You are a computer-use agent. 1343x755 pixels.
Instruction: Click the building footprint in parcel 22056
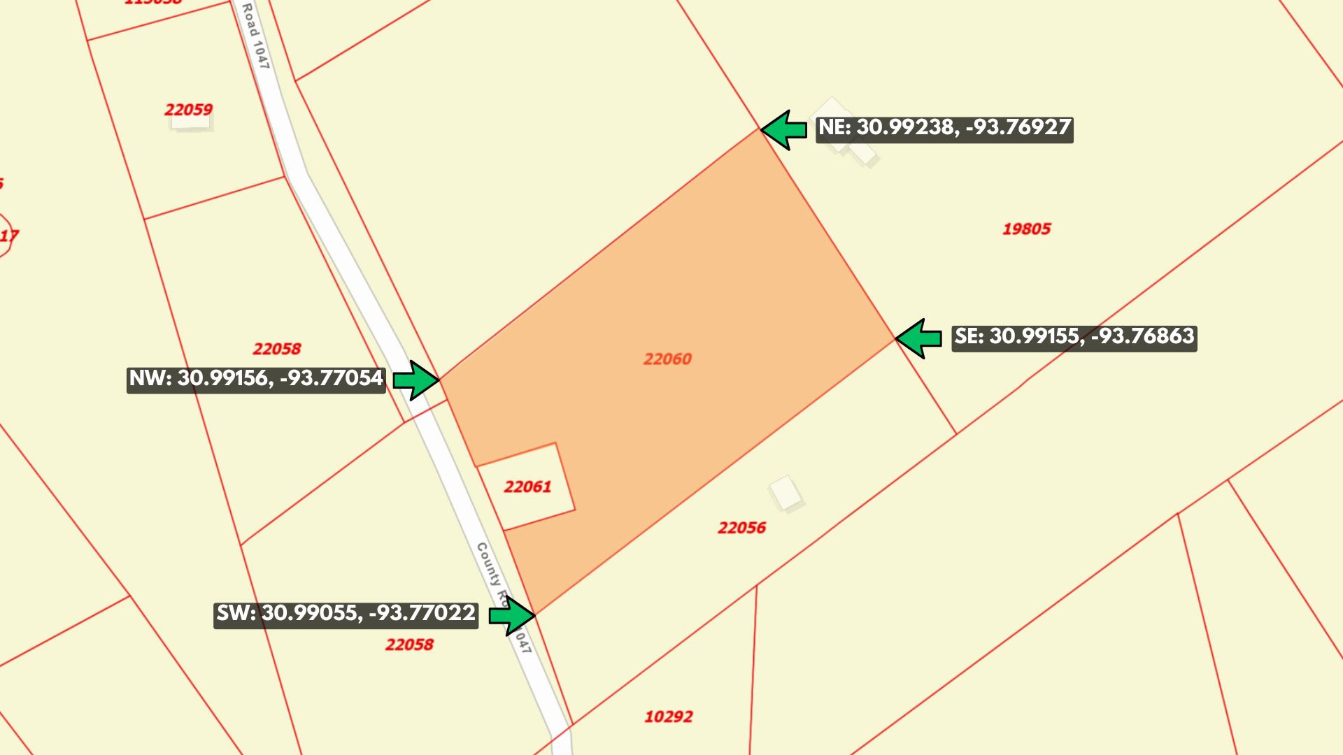click(785, 493)
